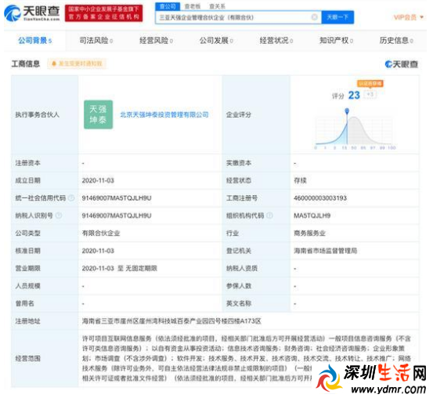Click the score marker pin on the distribution chart

pos(347,110)
